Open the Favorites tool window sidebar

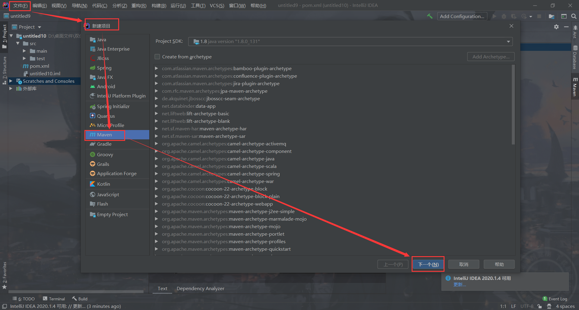[x=4, y=275]
